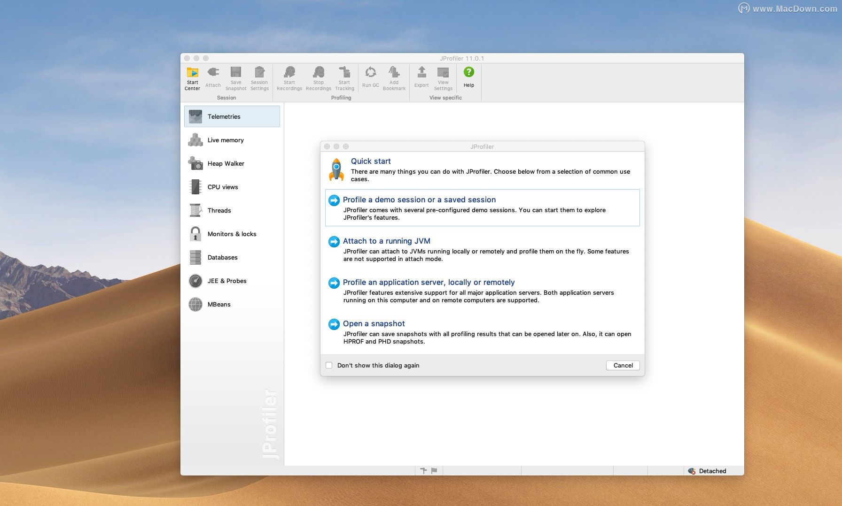Click the green Help icon
842x506 pixels.
468,72
